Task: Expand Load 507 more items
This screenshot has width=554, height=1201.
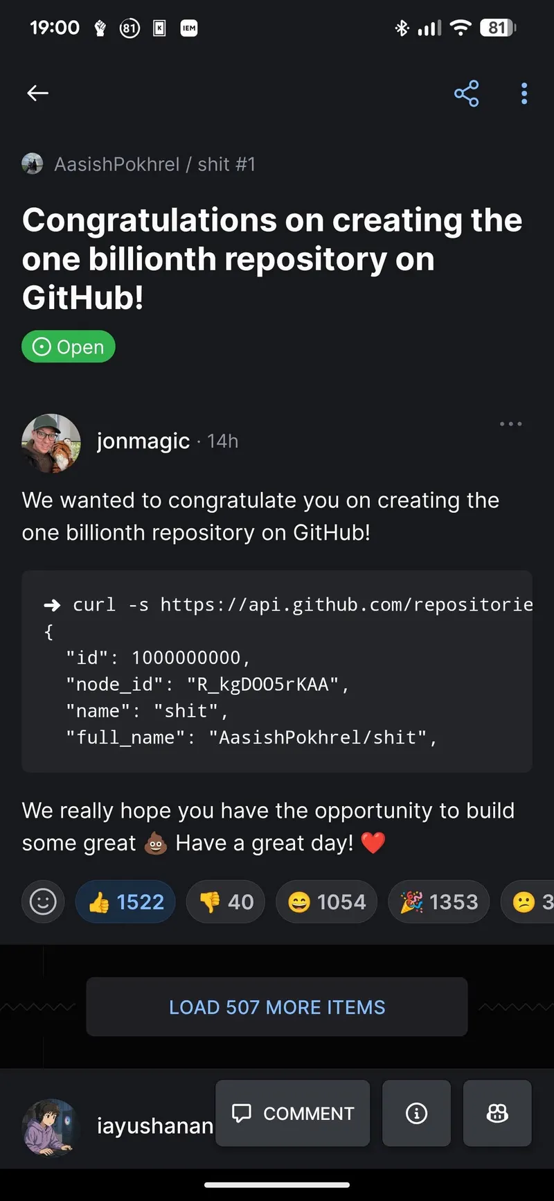Action: click(277, 1007)
